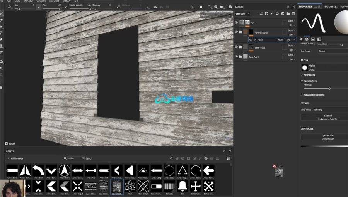Toggle visibility of Base Paint folder
The height and width of the screenshot is (197, 348).
(236, 56)
